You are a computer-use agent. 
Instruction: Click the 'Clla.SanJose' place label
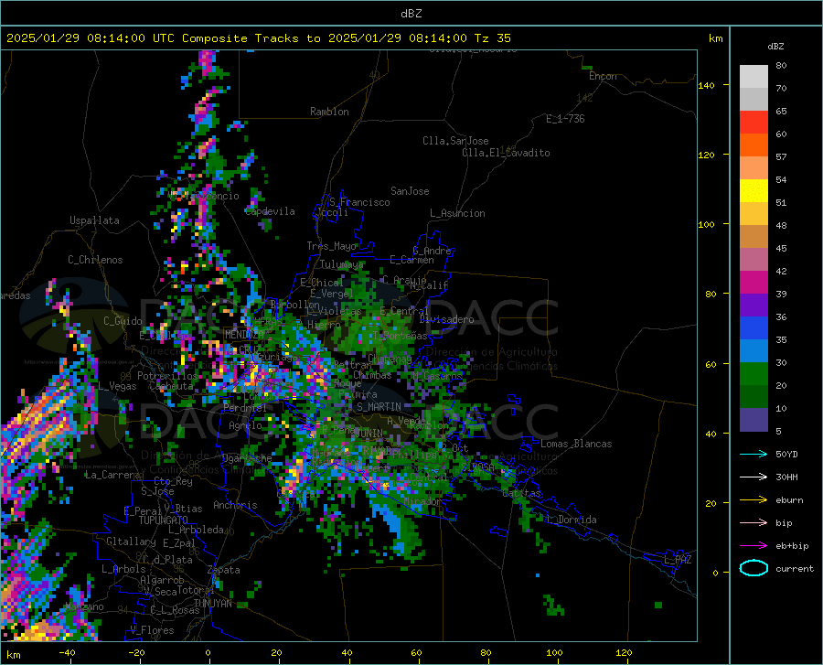tap(455, 141)
